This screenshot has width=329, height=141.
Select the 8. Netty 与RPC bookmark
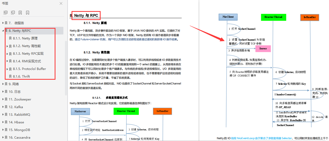[20, 31]
